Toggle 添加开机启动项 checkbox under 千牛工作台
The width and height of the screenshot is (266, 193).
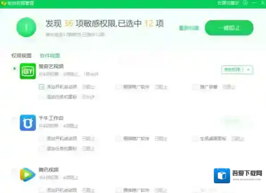pyautogui.click(x=42, y=139)
